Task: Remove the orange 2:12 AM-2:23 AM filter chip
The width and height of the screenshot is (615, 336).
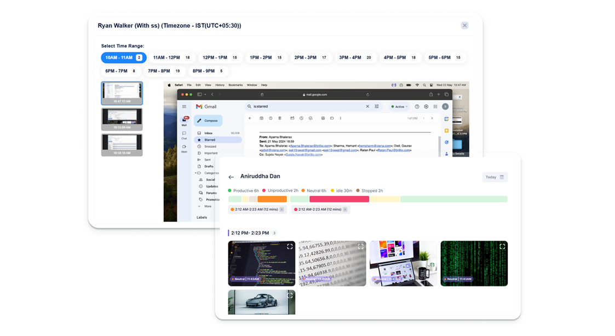Action: 281,210
